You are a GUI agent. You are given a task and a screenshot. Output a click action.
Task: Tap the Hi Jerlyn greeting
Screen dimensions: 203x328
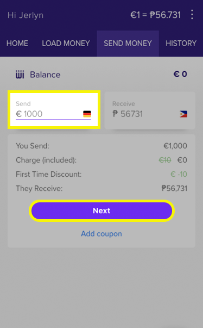tap(26, 15)
